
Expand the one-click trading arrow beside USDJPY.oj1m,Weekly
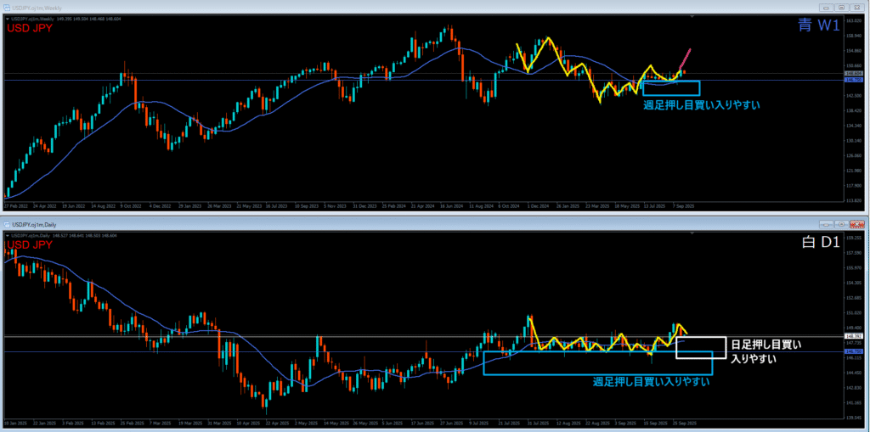point(8,19)
